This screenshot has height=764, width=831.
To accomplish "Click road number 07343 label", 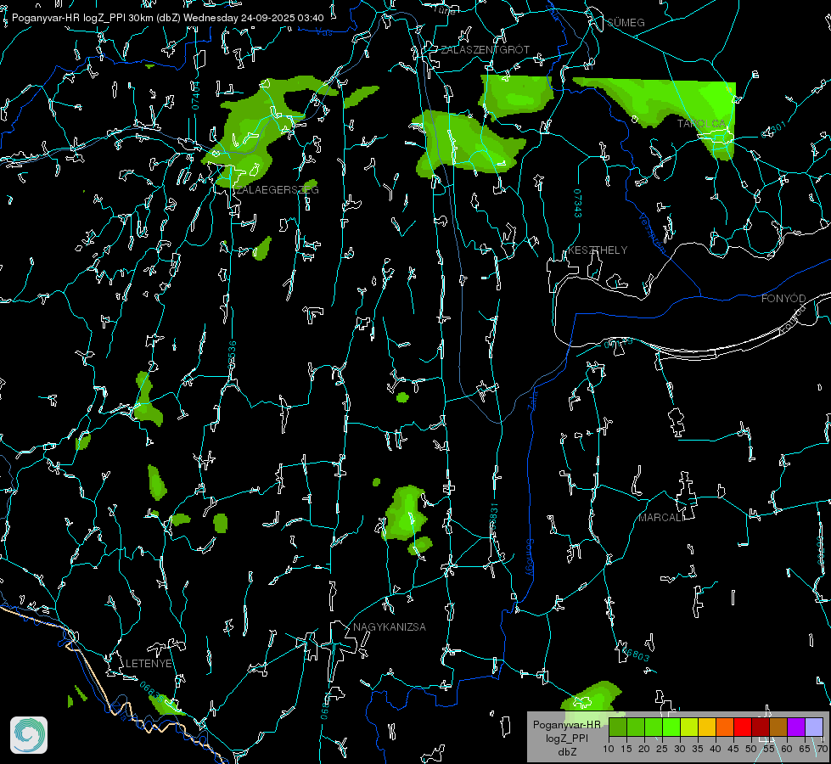I will click(578, 204).
